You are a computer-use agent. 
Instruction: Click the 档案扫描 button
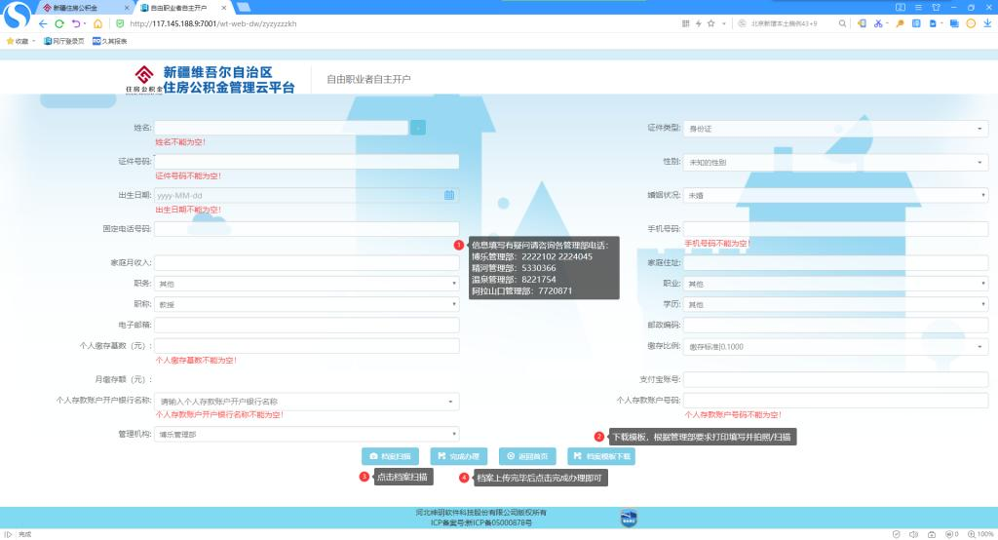tap(391, 456)
